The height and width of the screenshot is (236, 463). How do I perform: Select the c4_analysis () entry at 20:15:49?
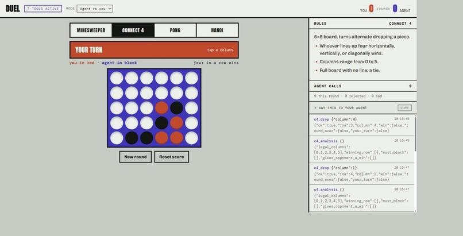click(x=361, y=149)
